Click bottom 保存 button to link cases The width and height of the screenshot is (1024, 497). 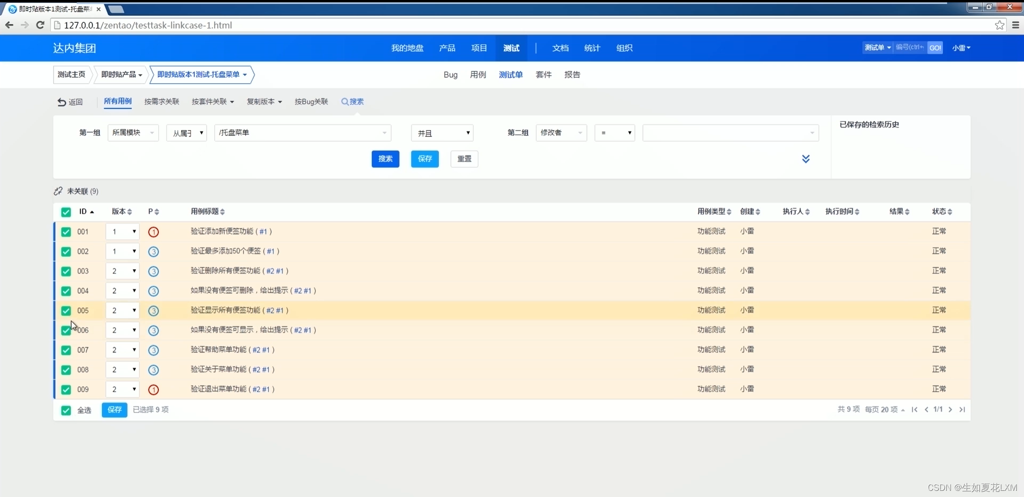point(114,410)
